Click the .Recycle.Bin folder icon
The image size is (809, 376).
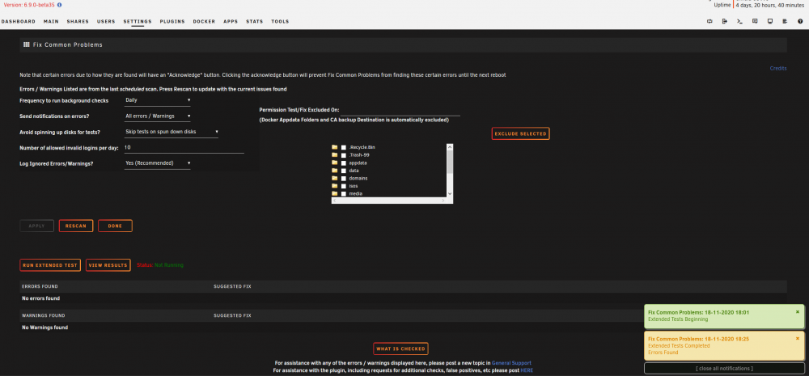[x=335, y=147]
